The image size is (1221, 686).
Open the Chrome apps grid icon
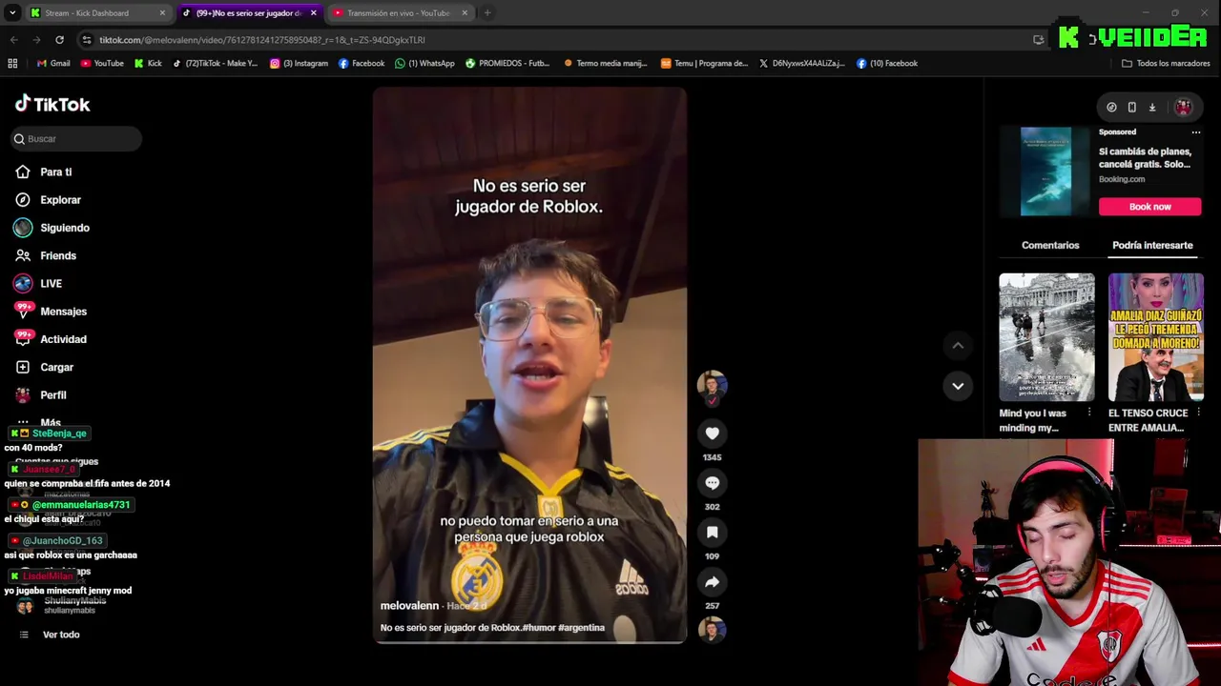tap(12, 64)
